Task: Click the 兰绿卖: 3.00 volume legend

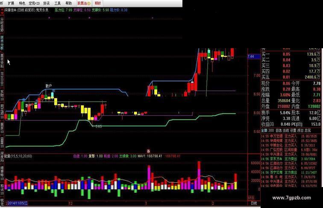Action: (x=128, y=156)
